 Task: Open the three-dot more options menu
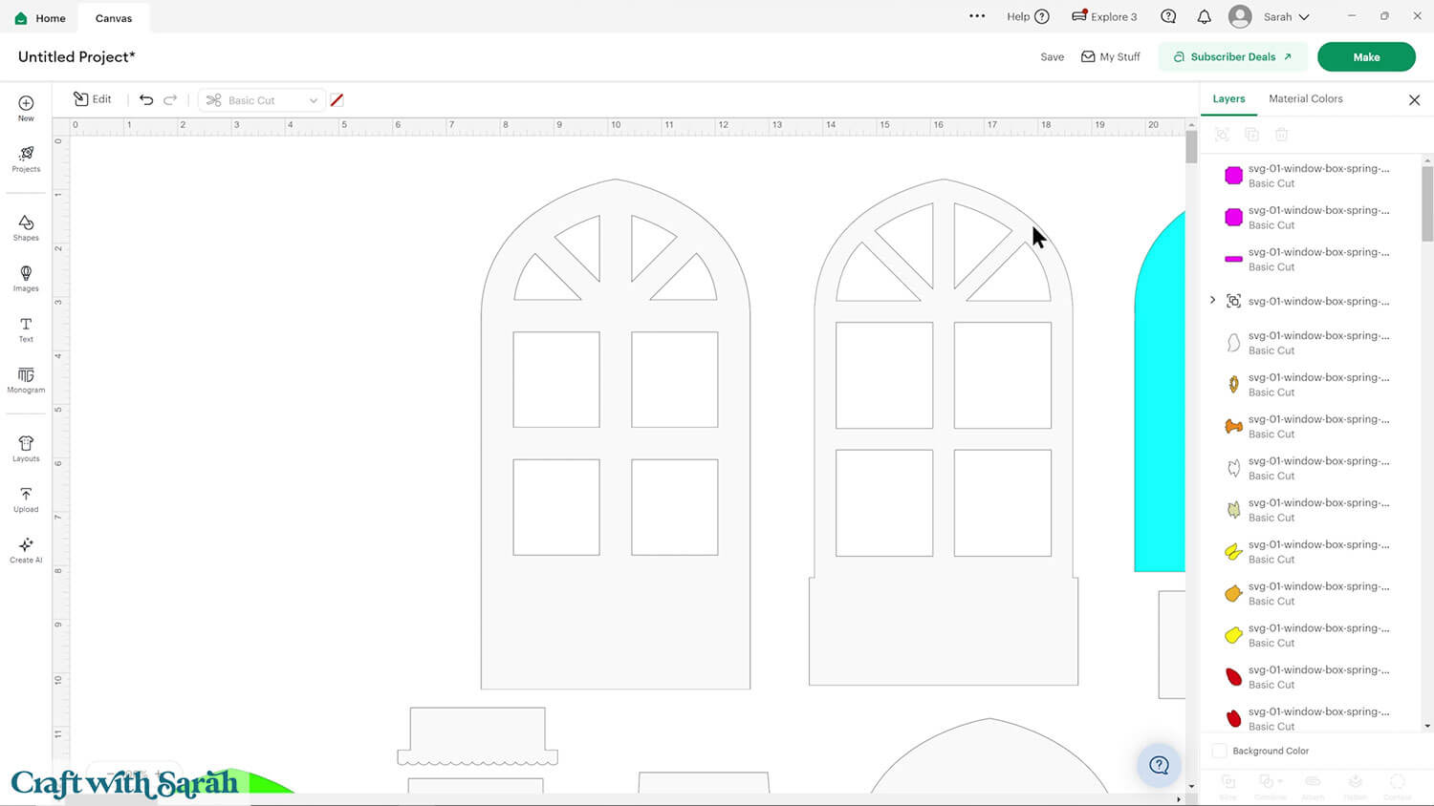[976, 17]
